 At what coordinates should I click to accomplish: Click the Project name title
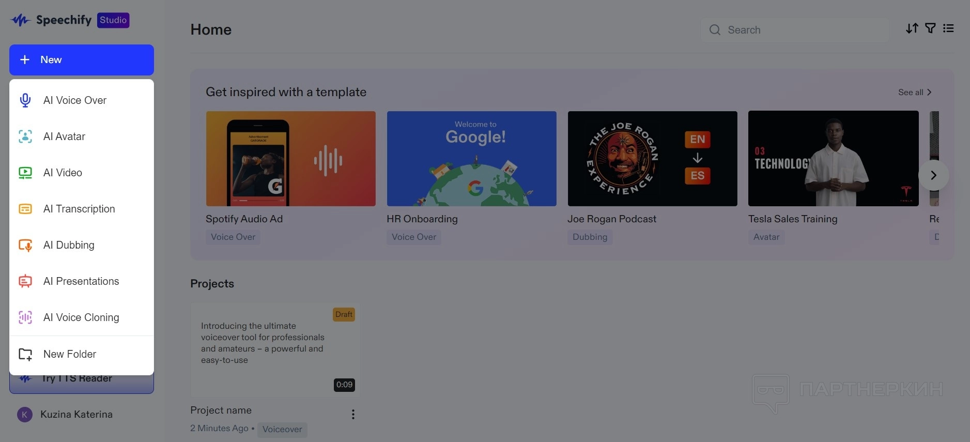tap(221, 410)
